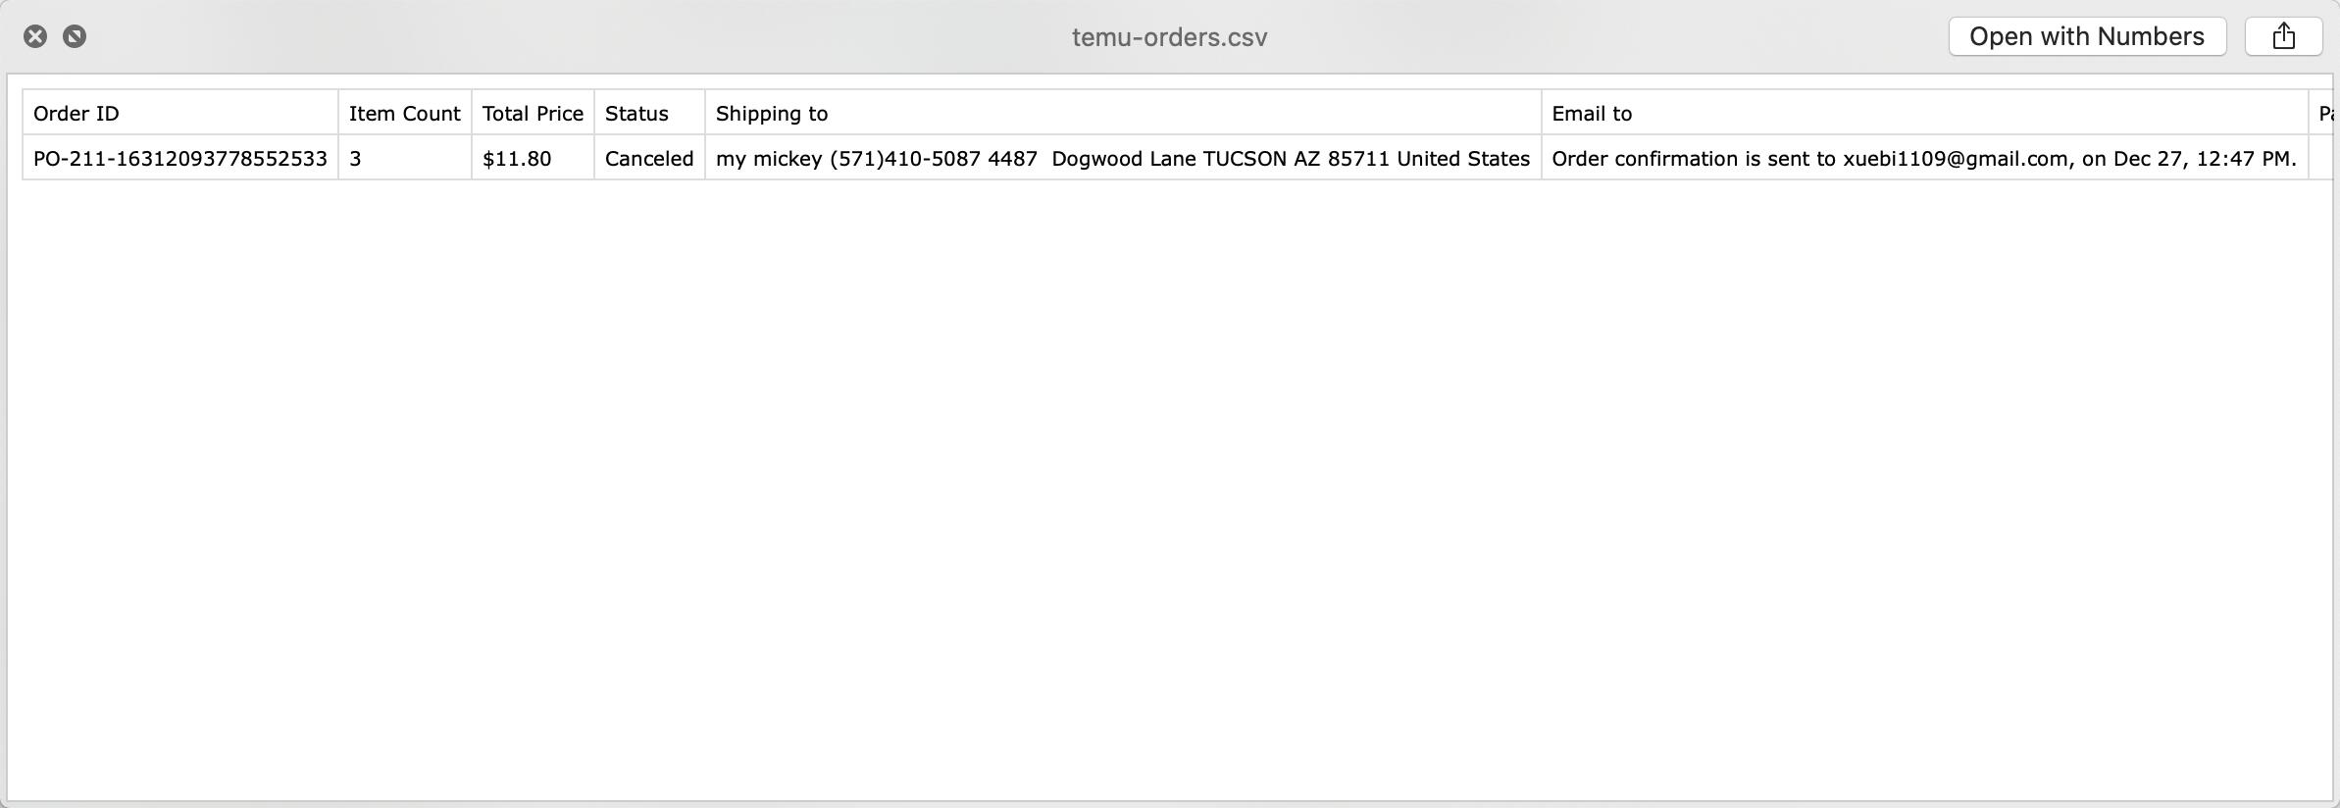The image size is (2340, 808).
Task: Open the Share menu icon
Action: [x=2283, y=37]
